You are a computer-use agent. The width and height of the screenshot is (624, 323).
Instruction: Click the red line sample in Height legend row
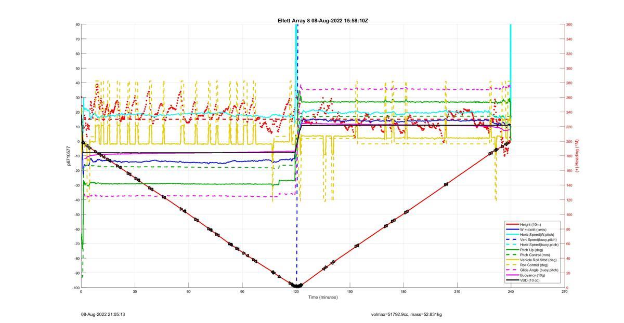(512, 224)
